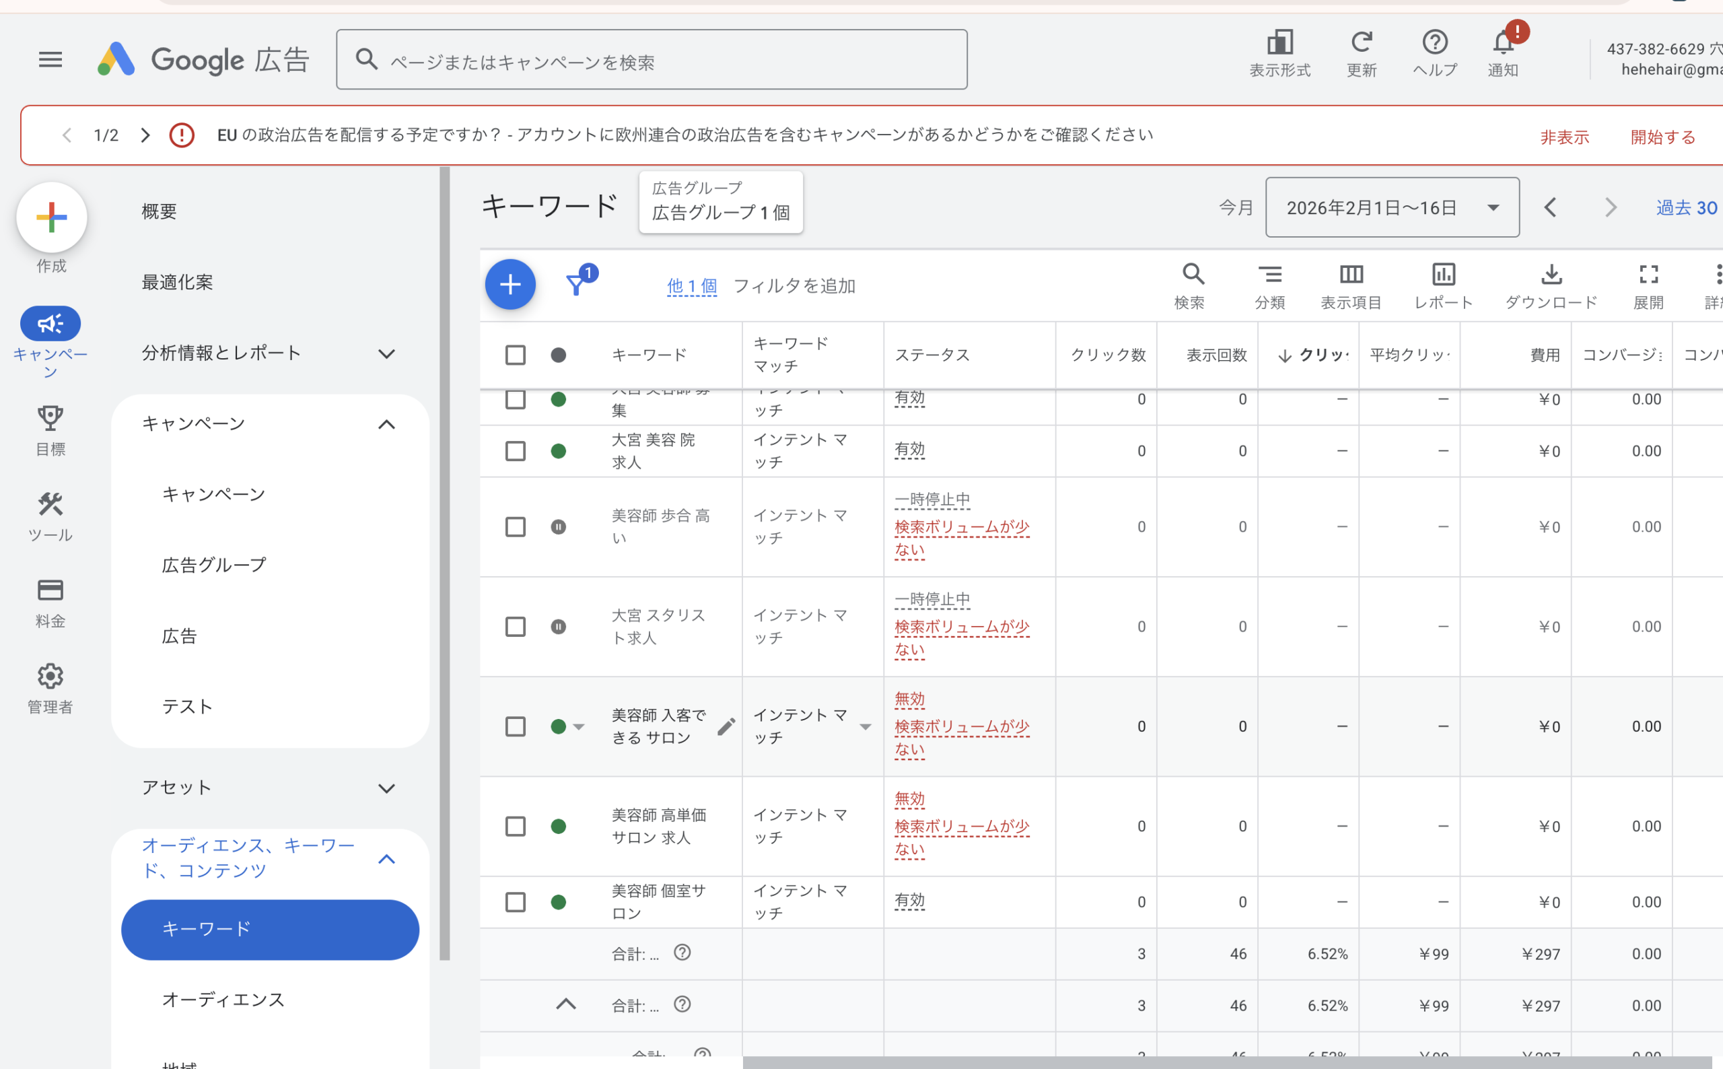Image resolution: width=1723 pixels, height=1069 pixels.
Task: Go to 広告グループ in sidebar
Action: 213,565
